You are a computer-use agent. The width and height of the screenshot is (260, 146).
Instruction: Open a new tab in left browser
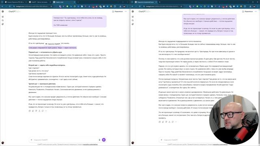coord(78,2)
